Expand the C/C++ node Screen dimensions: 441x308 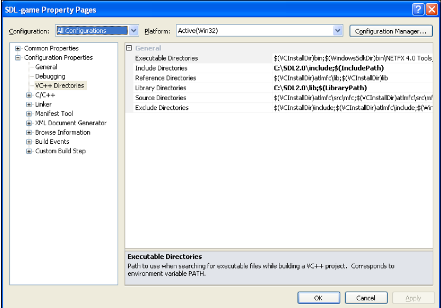coord(28,95)
